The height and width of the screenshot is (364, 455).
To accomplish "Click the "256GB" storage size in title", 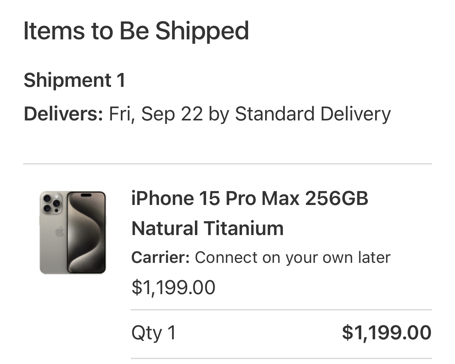I will (x=337, y=199).
